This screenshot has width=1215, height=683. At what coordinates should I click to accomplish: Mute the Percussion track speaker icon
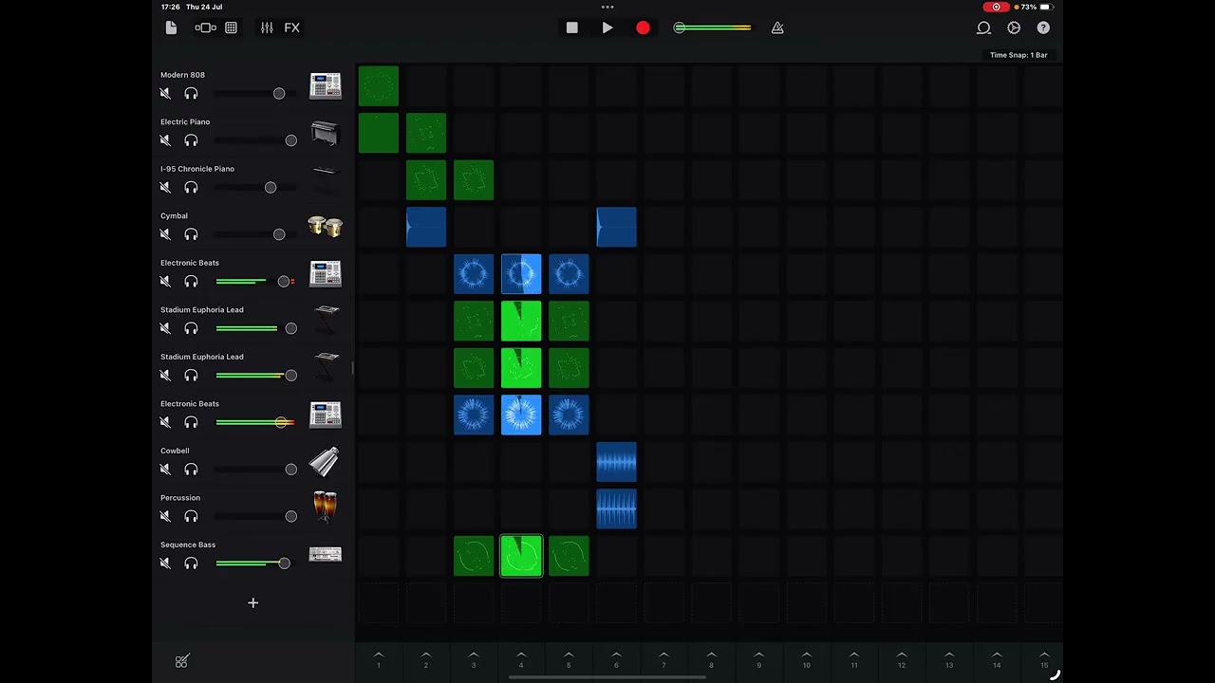click(165, 516)
